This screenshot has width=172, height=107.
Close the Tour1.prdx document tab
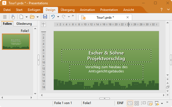pyautogui.click(x=128, y=17)
